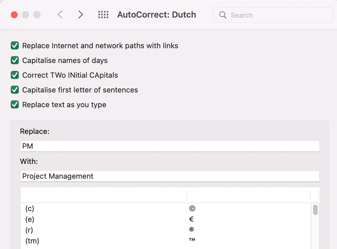Close the window with red button
The height and width of the screenshot is (249, 337).
tap(14, 15)
